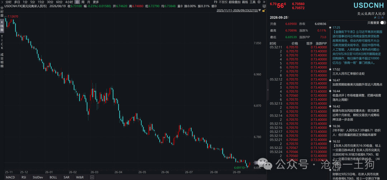387x180 pixels.
Task: Add another indicator with the plus box
Action: click(x=92, y=177)
